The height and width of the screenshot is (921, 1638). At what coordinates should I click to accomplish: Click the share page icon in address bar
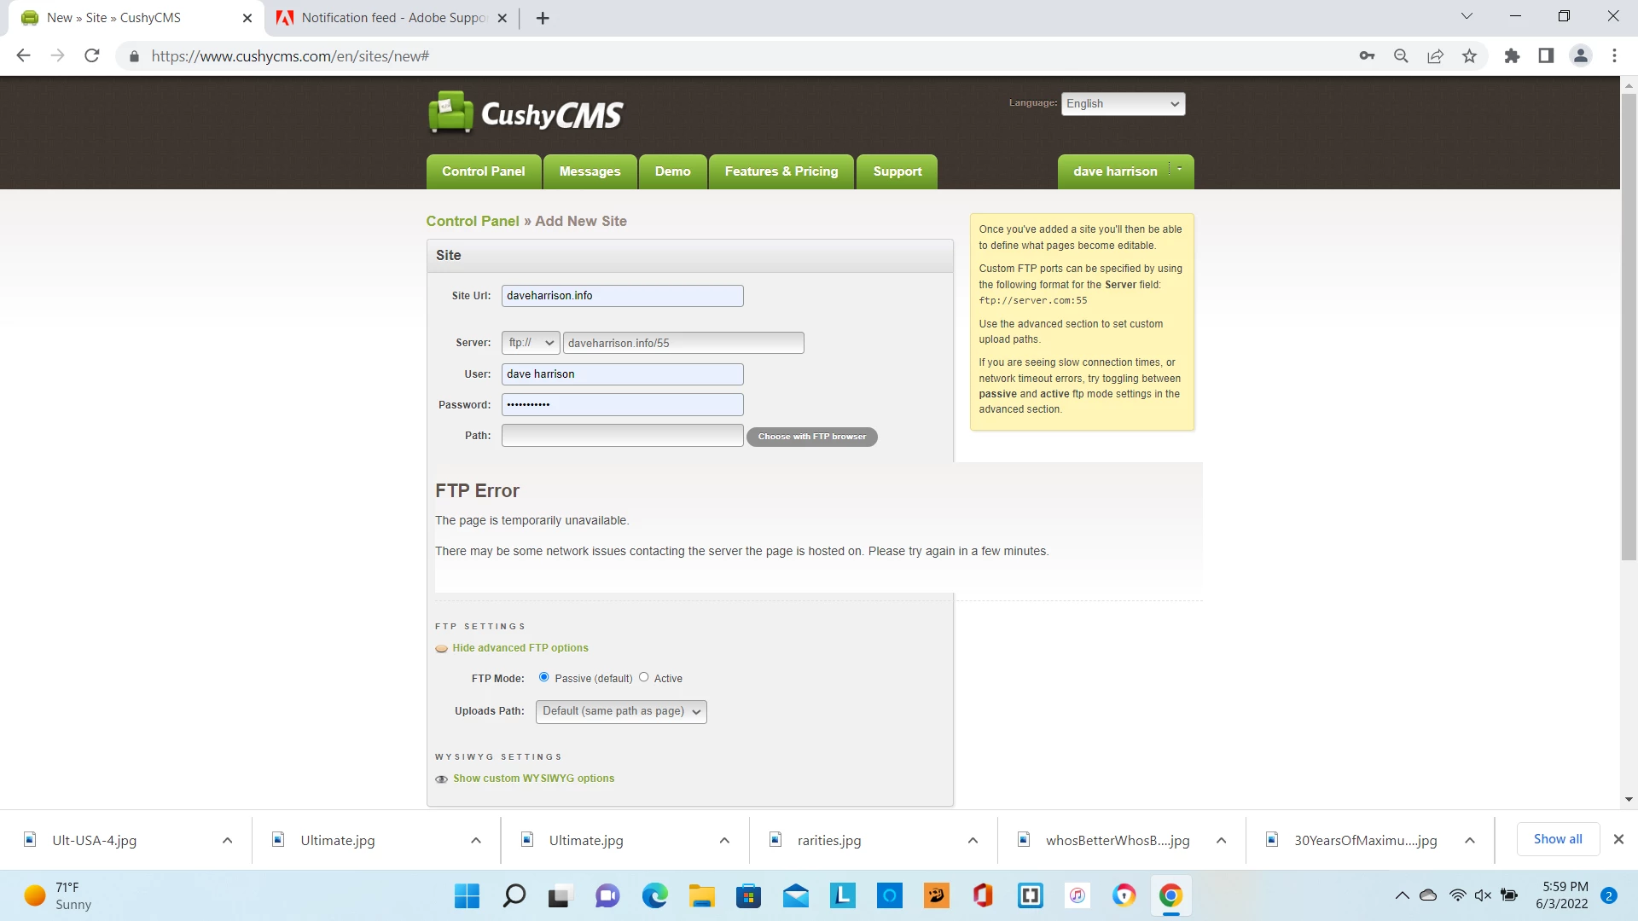1435,56
